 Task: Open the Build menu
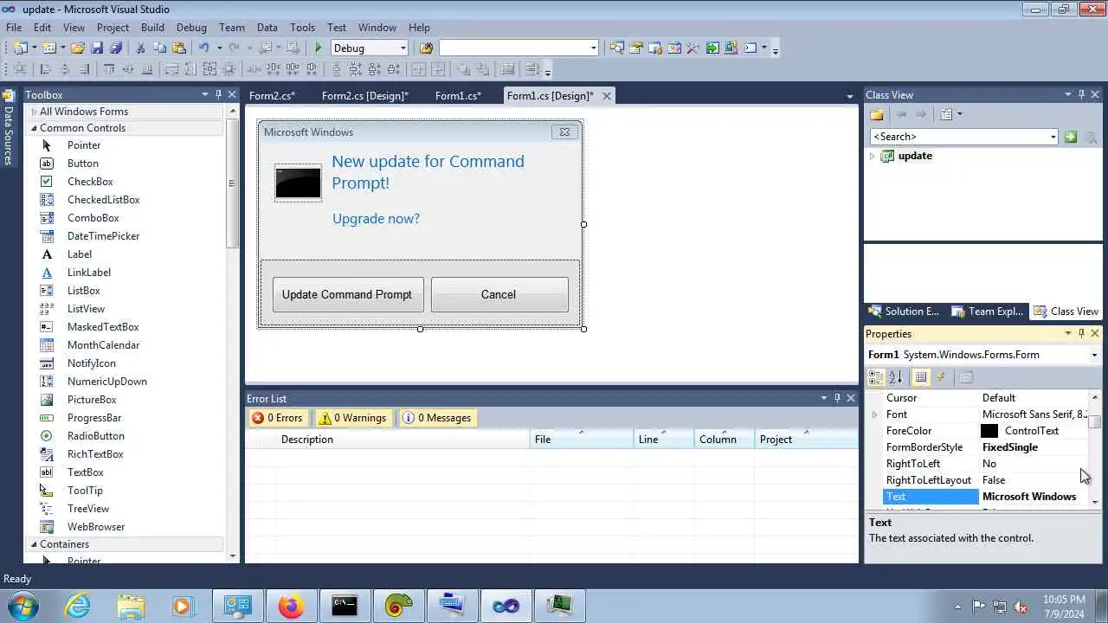click(x=152, y=28)
